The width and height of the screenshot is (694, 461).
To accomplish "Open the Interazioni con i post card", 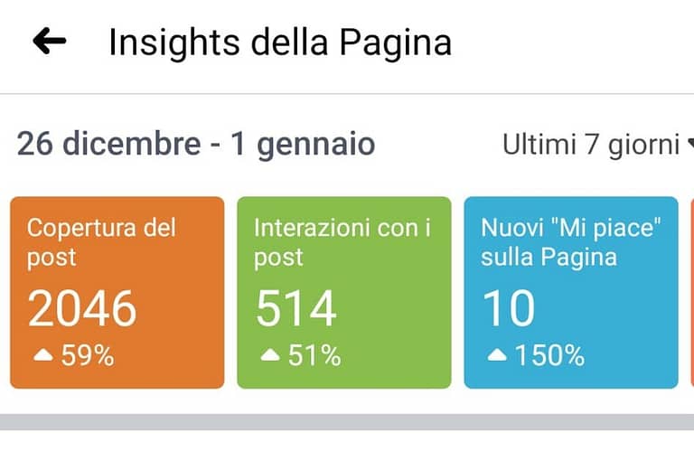I will [x=344, y=293].
